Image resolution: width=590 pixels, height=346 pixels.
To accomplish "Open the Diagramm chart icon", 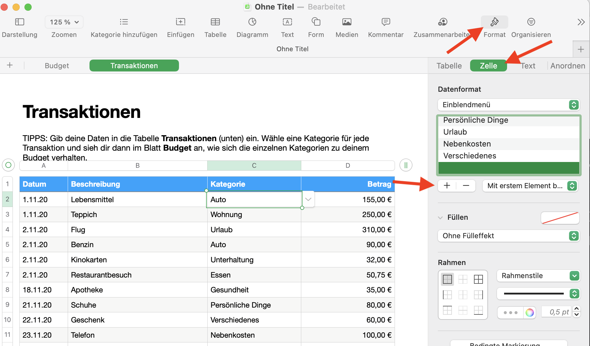I will point(252,22).
